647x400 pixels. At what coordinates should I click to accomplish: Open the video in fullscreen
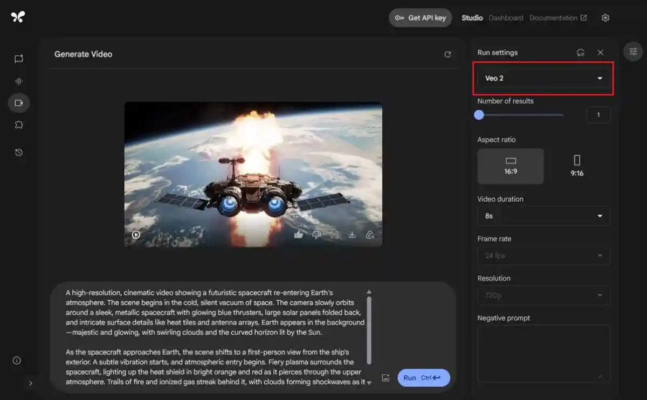334,235
